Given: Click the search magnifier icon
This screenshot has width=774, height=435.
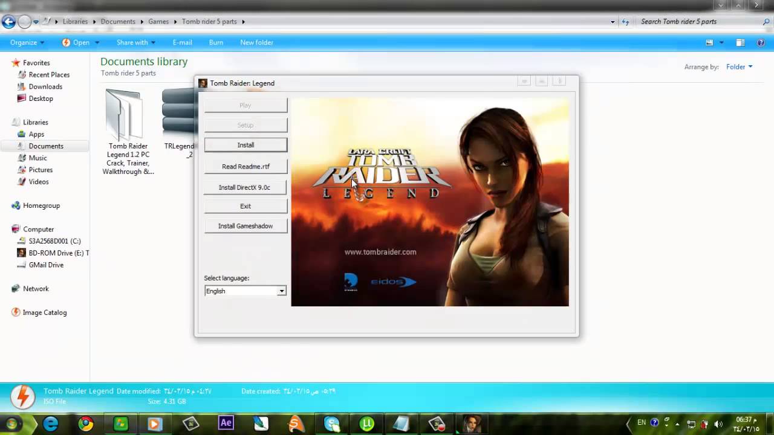Looking at the screenshot, I should pyautogui.click(x=766, y=22).
